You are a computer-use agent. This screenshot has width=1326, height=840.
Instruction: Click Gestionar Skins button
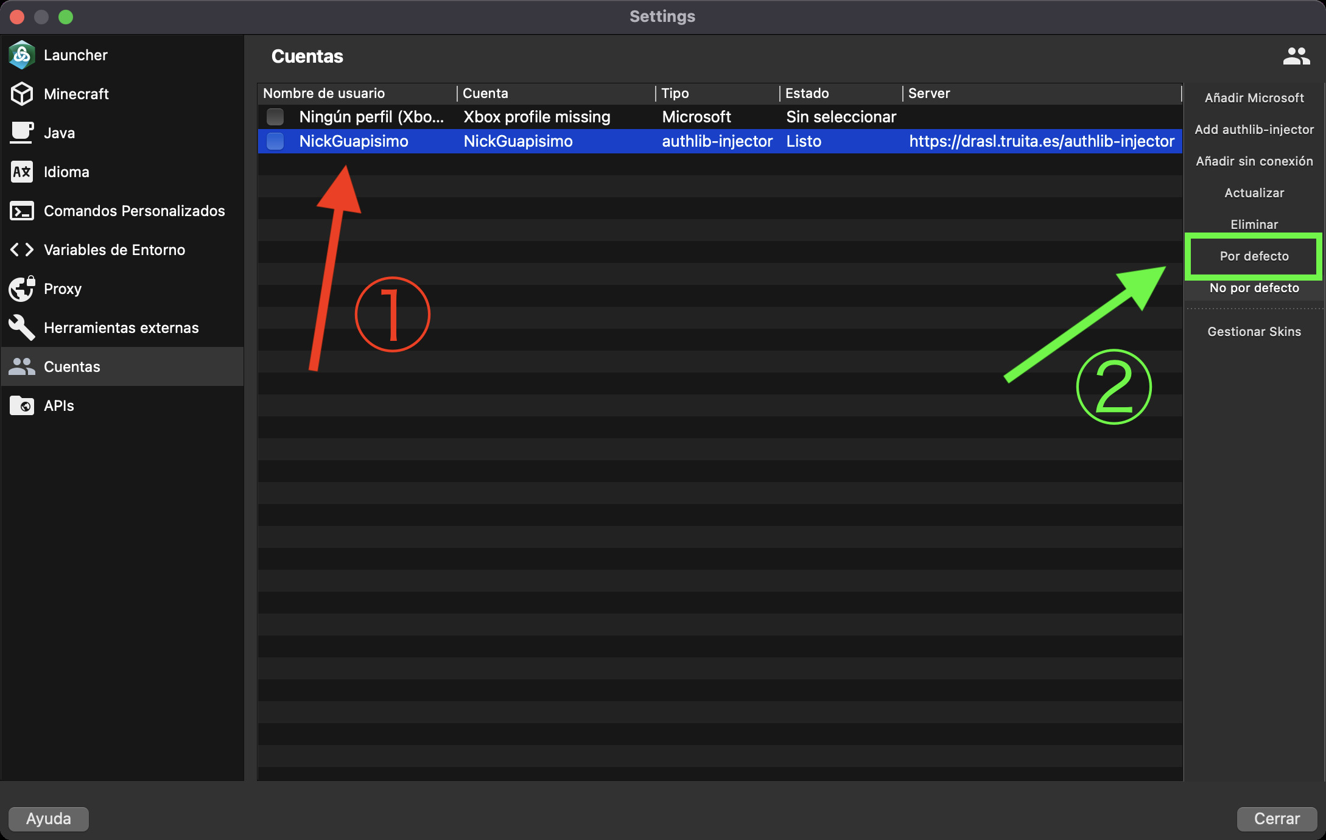[1254, 332]
